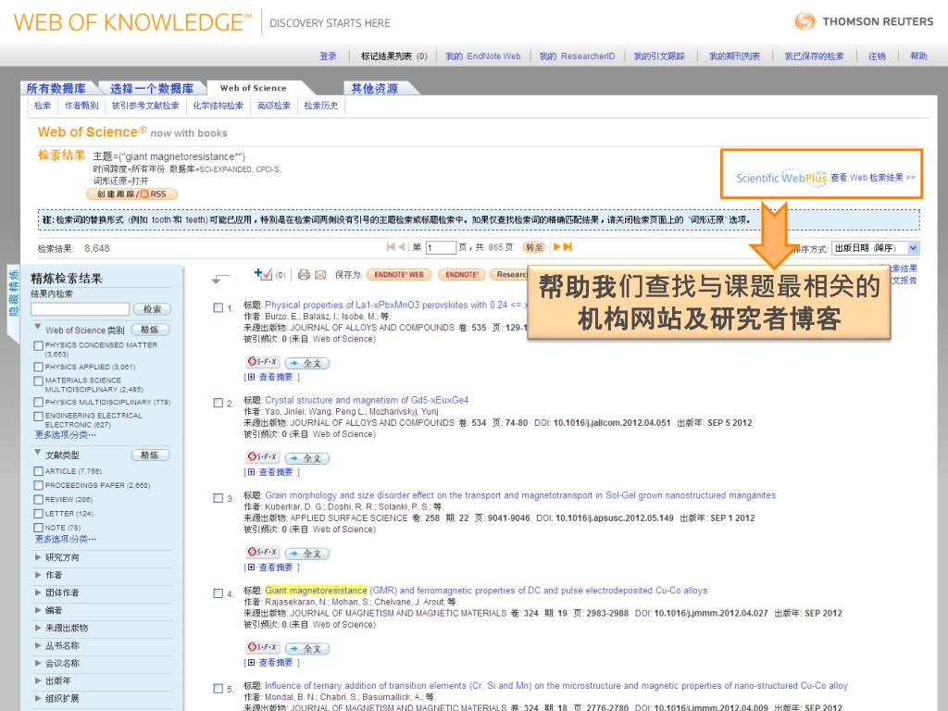The image size is (948, 711).
Task: Click the print icon in results toolbar
Action: click(x=304, y=274)
